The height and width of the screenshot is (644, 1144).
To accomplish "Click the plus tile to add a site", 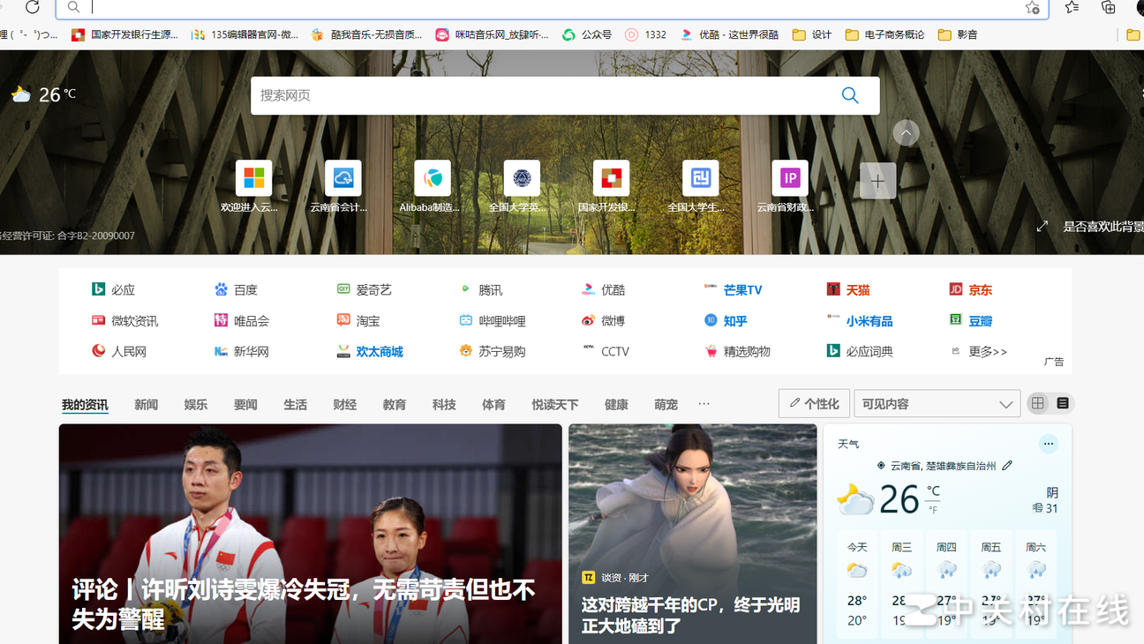I will [x=877, y=181].
